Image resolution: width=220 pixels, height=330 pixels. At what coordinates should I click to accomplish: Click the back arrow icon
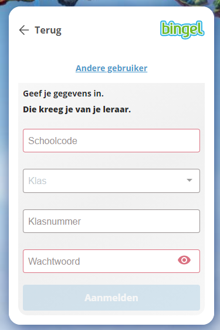(24, 30)
